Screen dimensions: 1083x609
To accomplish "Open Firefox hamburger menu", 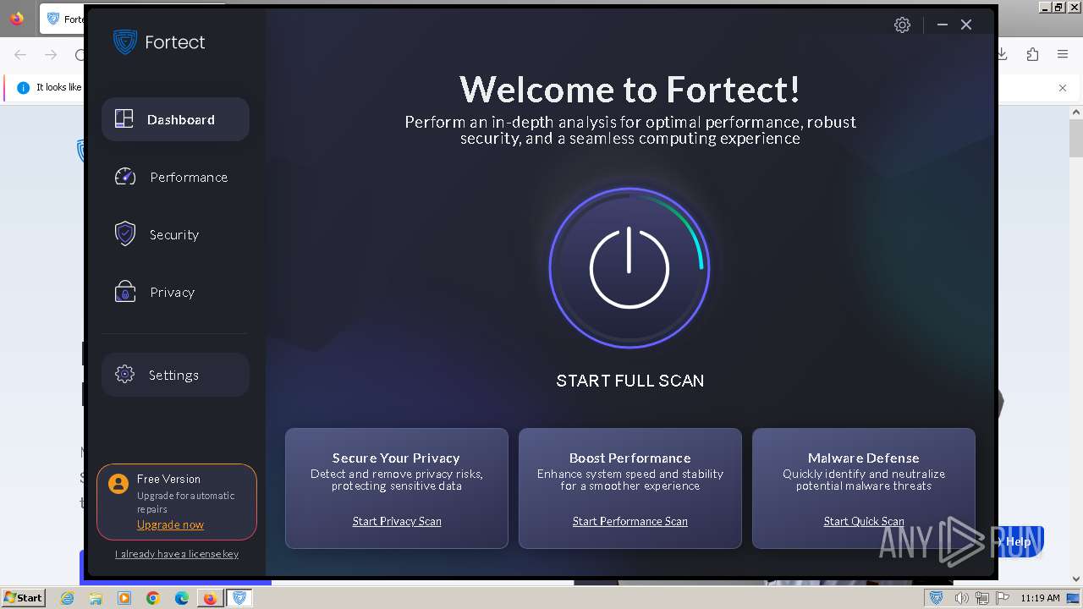I will tap(1063, 54).
